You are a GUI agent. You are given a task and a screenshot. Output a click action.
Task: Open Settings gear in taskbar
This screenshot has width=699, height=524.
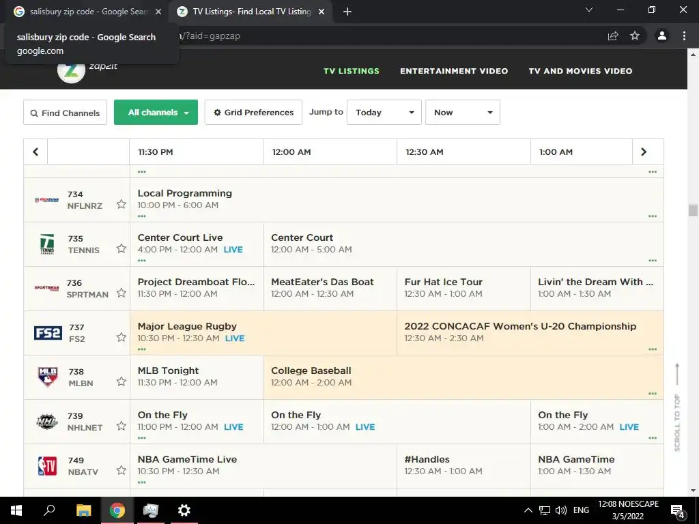[x=184, y=510]
